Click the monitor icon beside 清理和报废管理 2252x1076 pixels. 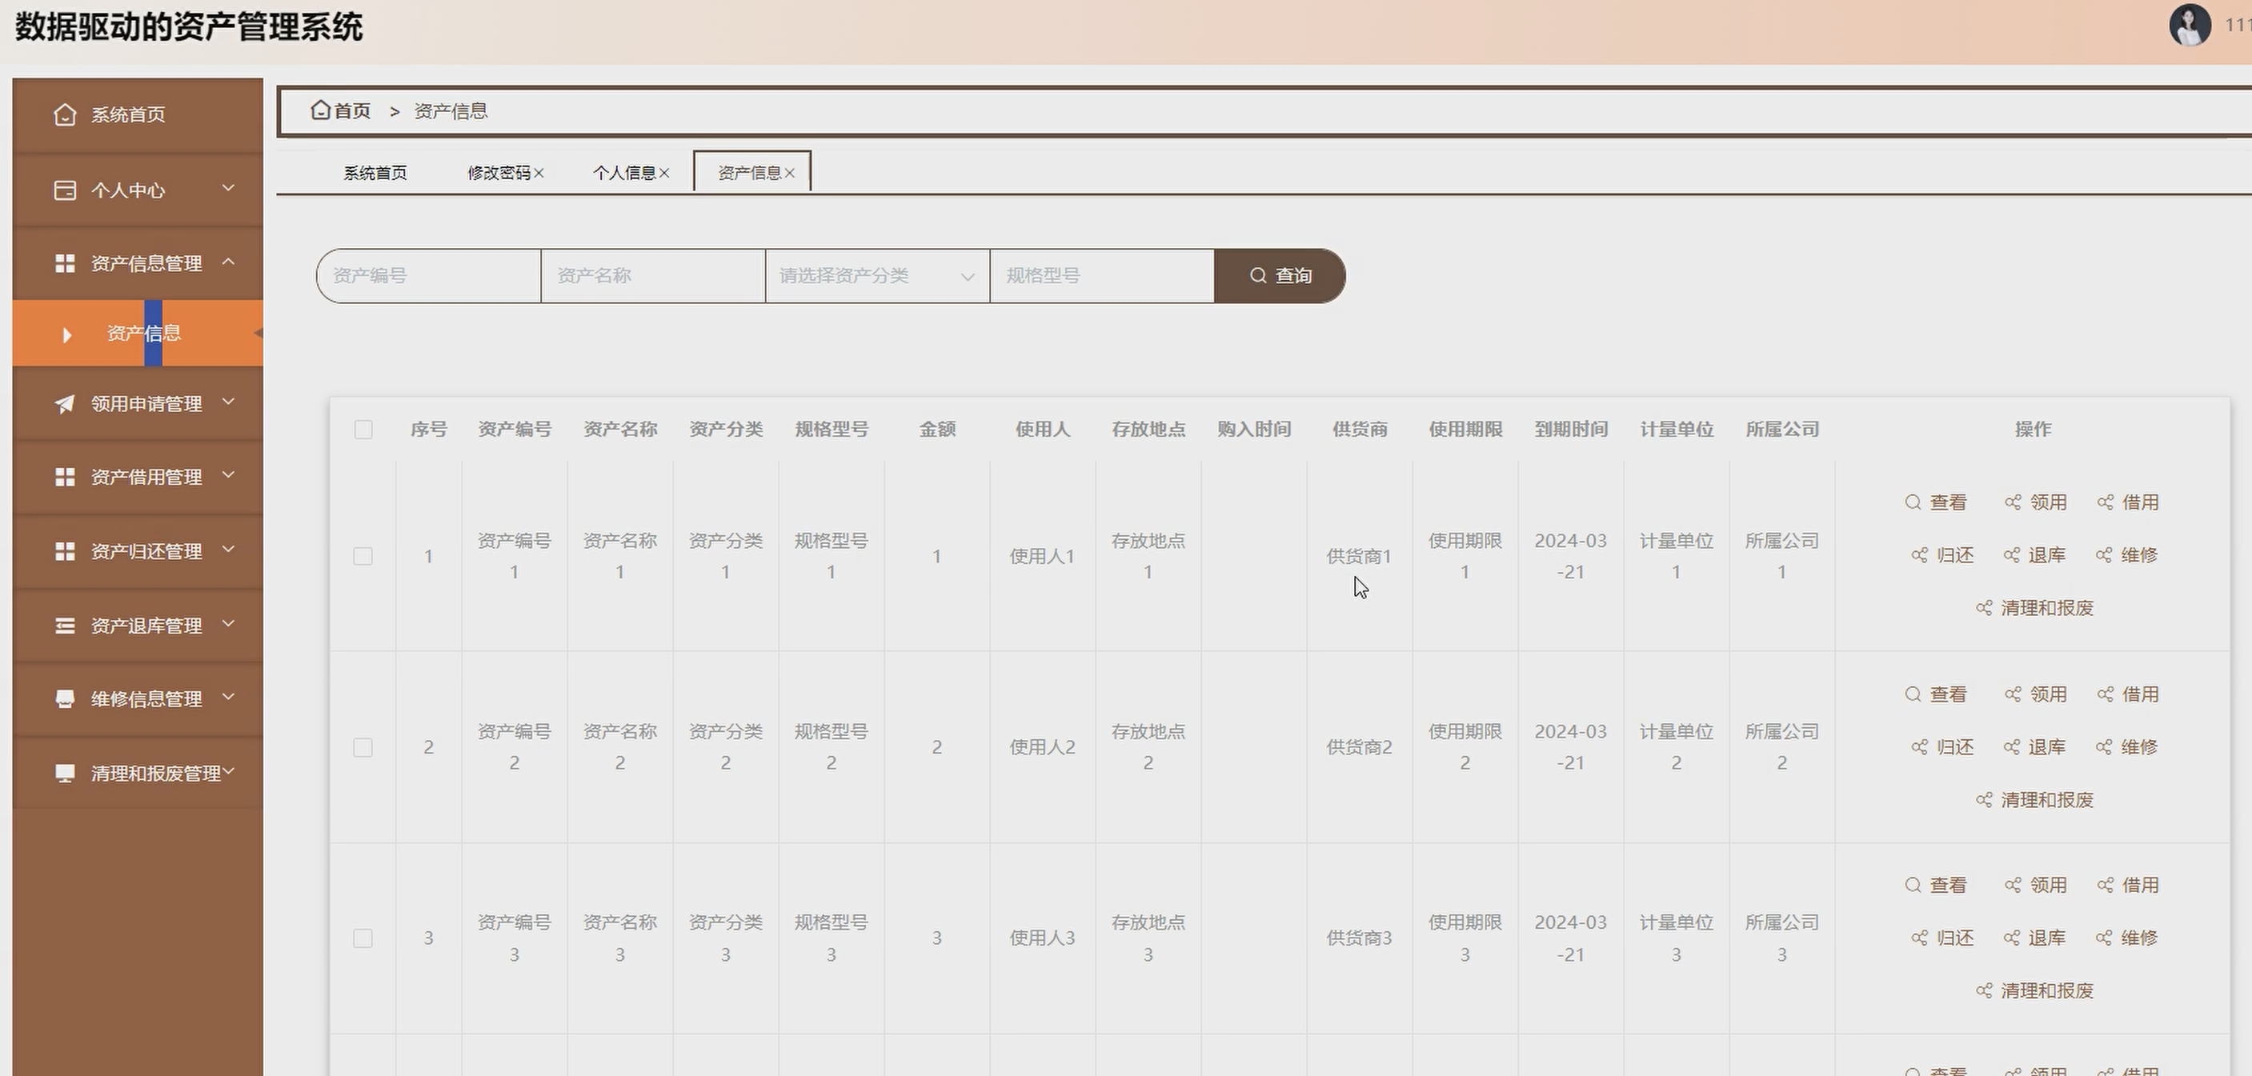pos(65,773)
